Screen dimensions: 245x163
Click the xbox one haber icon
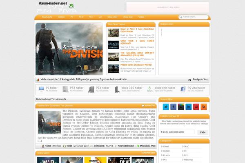coord(150,89)
